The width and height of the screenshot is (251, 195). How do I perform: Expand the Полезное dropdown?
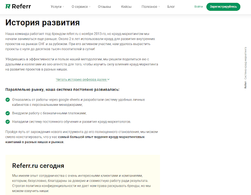click(151, 7)
